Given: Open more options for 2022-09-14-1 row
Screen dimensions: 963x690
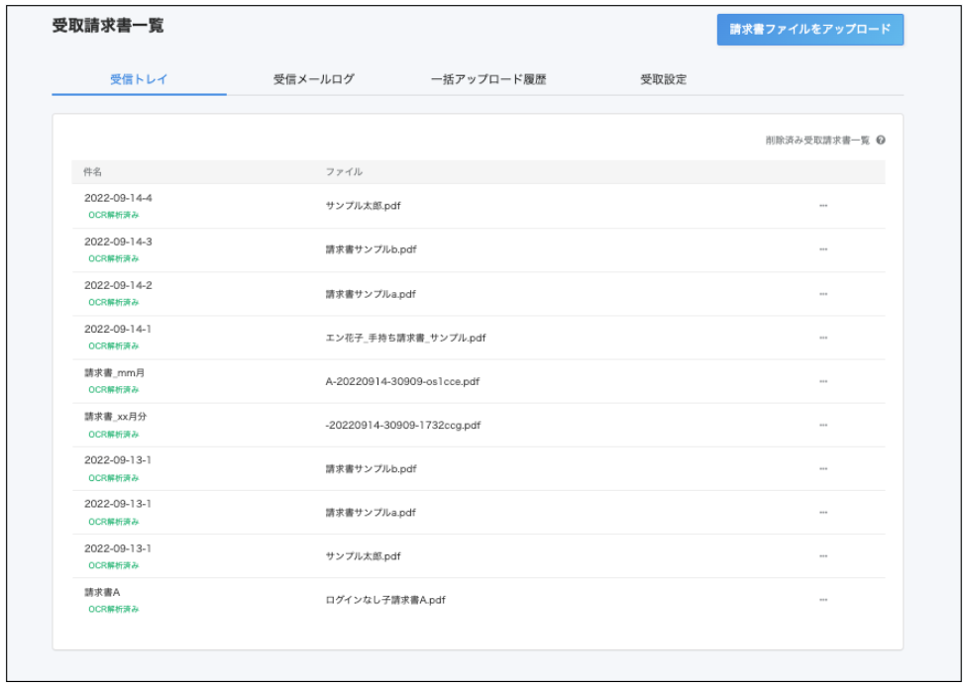Looking at the screenshot, I should point(823,338).
